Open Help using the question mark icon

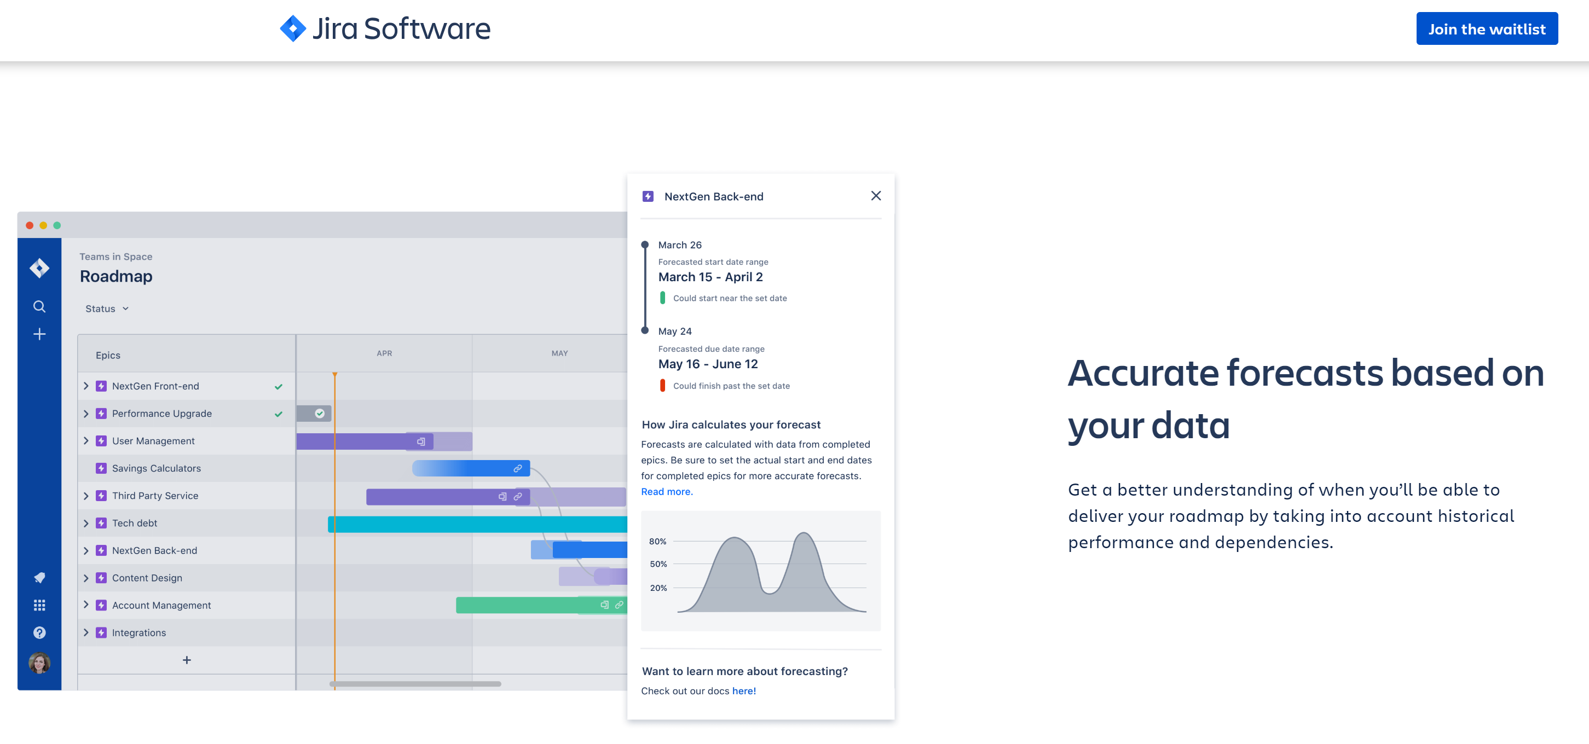point(39,632)
